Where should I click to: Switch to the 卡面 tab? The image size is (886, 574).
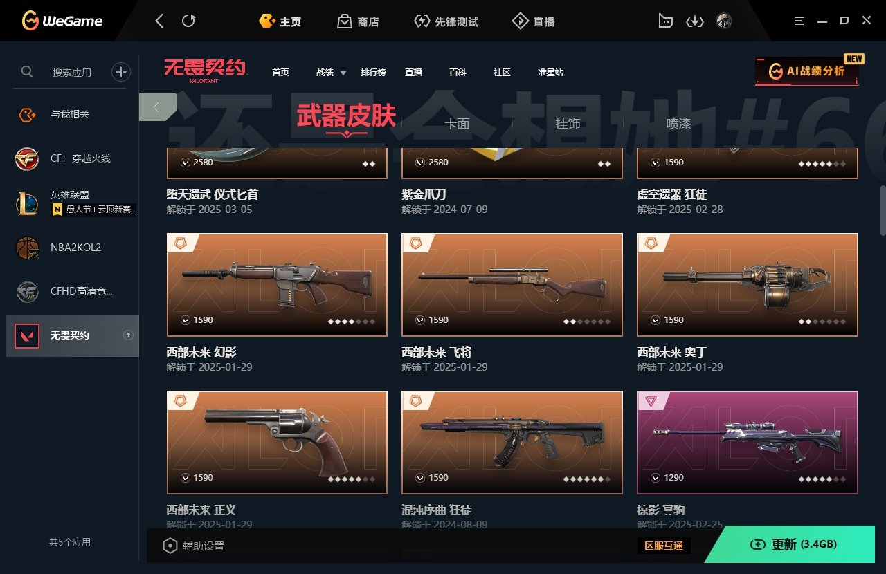point(457,124)
